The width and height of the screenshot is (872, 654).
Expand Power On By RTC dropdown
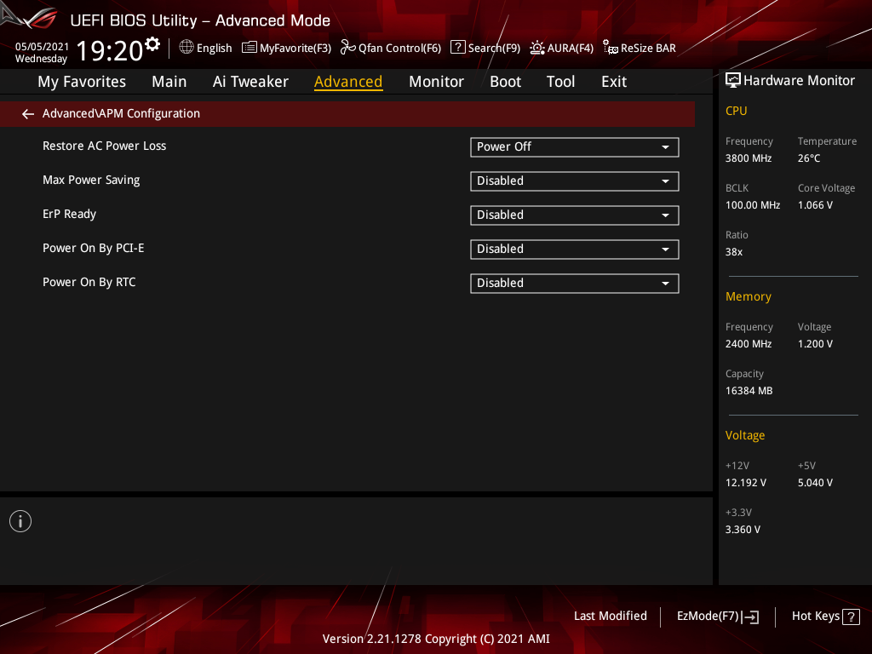[x=575, y=283]
